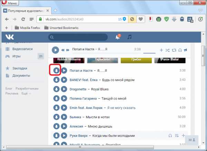Open the blue ad blocker shield badge
This screenshot has width=207, height=151.
coord(124,19)
